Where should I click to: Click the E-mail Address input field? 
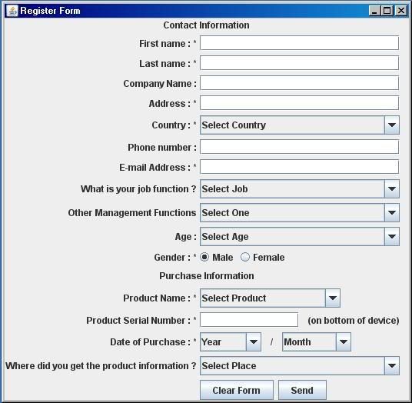[x=299, y=167]
